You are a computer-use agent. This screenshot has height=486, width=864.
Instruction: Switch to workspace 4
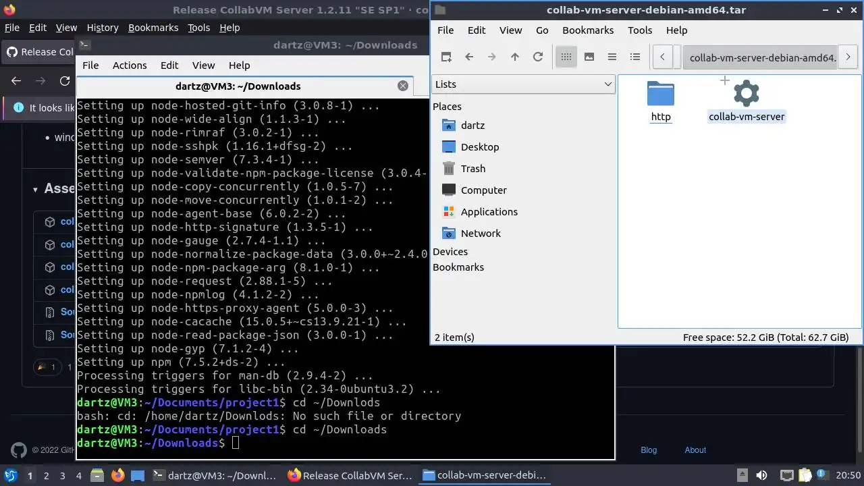pos(78,475)
